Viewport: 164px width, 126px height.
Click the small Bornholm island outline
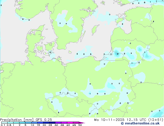70,52
